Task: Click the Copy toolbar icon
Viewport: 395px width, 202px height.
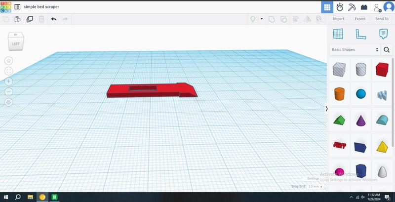Action: click(x=6, y=19)
